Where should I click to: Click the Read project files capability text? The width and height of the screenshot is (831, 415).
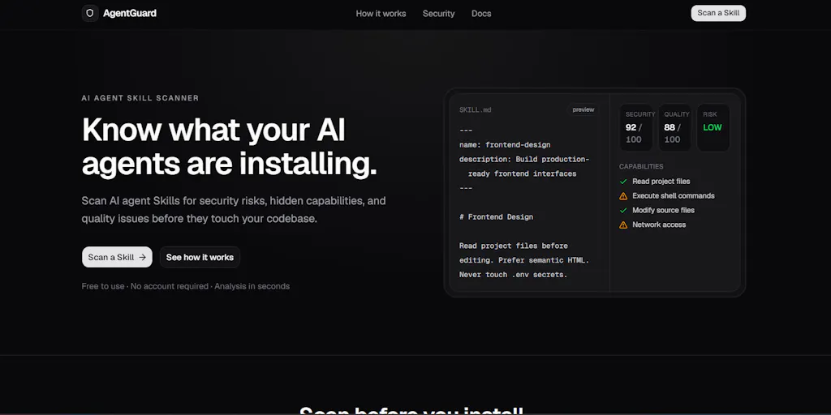[x=661, y=182]
